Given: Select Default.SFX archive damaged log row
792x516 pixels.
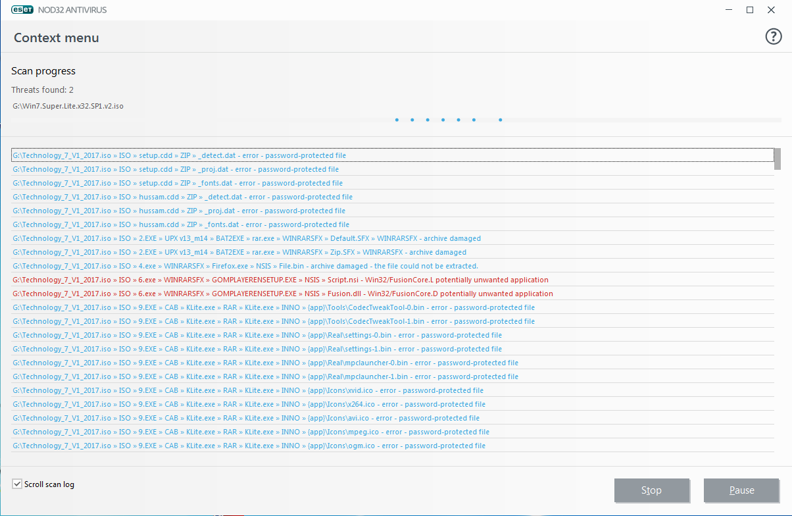Looking at the screenshot, I should (392, 238).
